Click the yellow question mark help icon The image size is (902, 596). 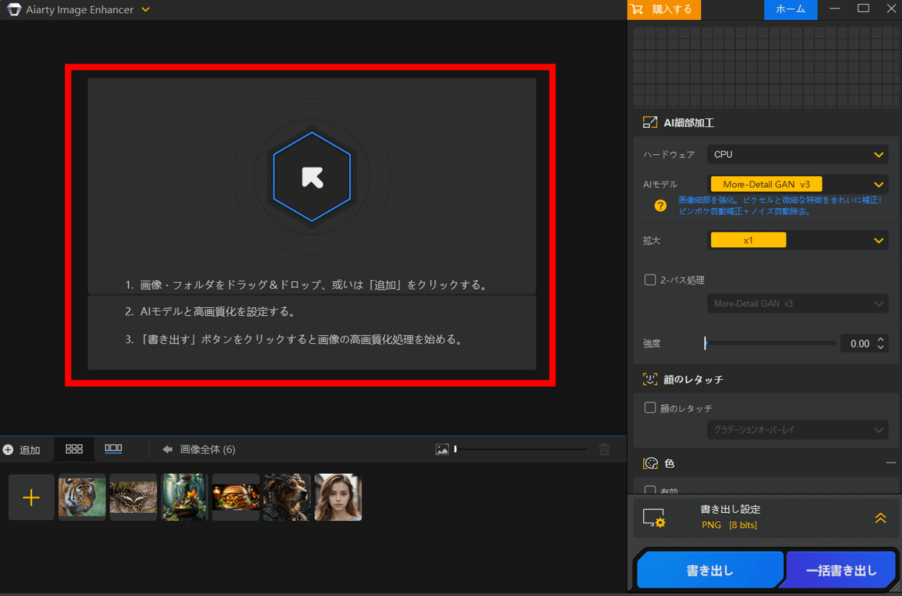point(660,206)
